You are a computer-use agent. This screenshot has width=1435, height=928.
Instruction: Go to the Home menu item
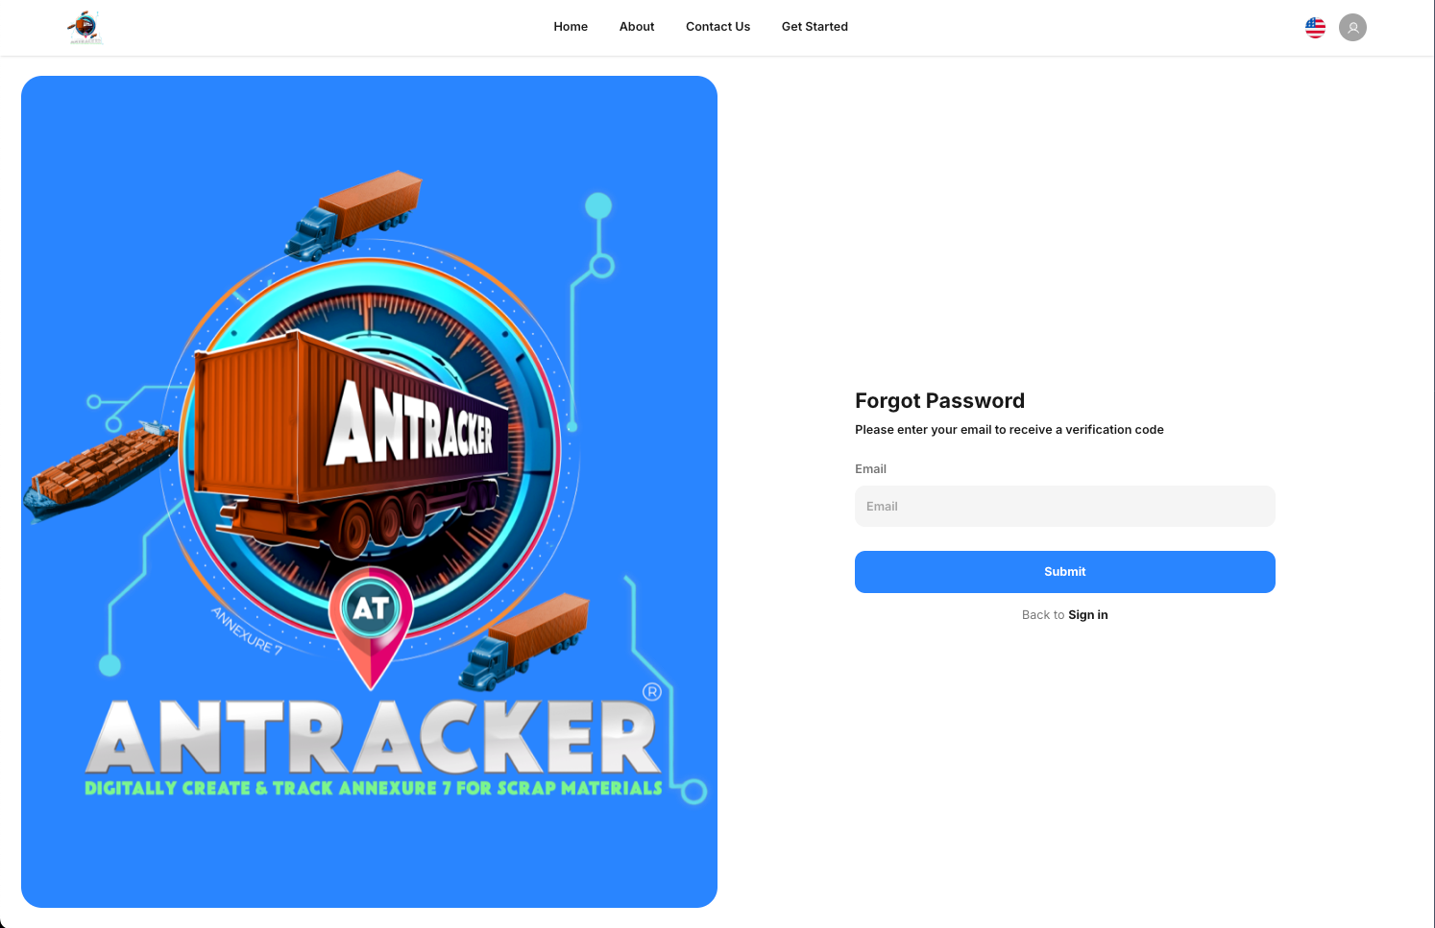coord(571,27)
